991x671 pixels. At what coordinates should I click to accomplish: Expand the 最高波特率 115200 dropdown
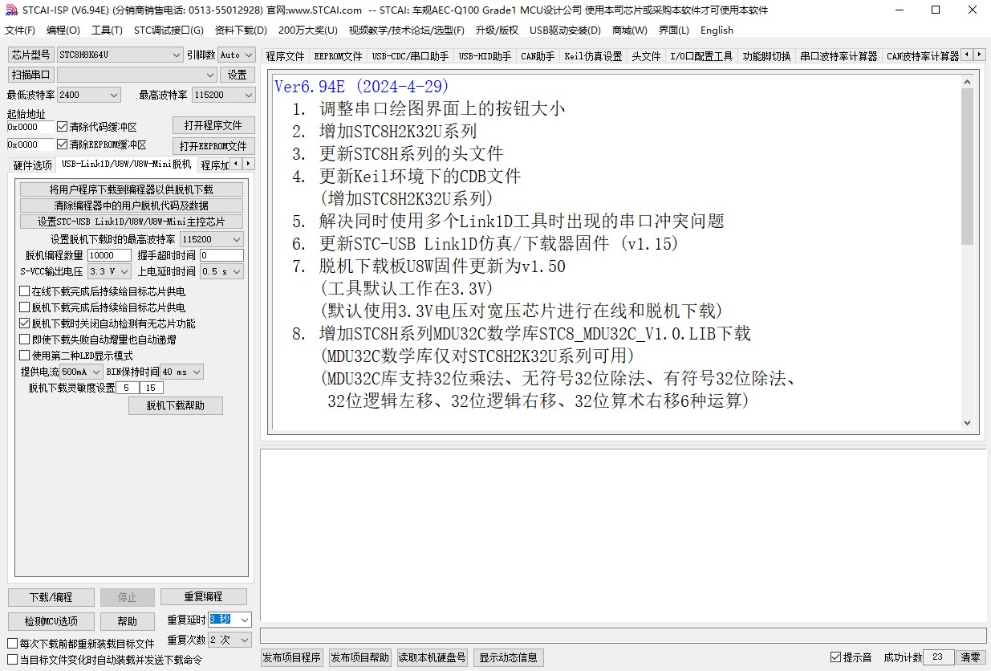[248, 95]
